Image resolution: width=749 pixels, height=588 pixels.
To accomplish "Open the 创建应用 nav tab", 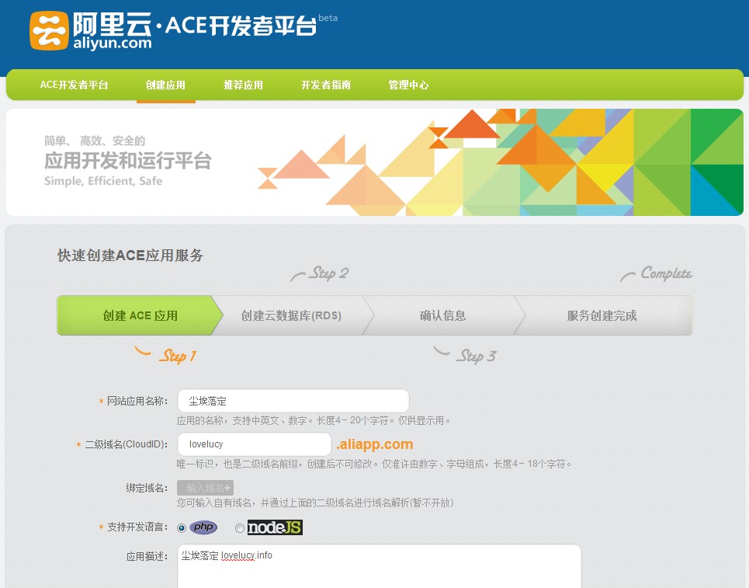I will point(166,85).
